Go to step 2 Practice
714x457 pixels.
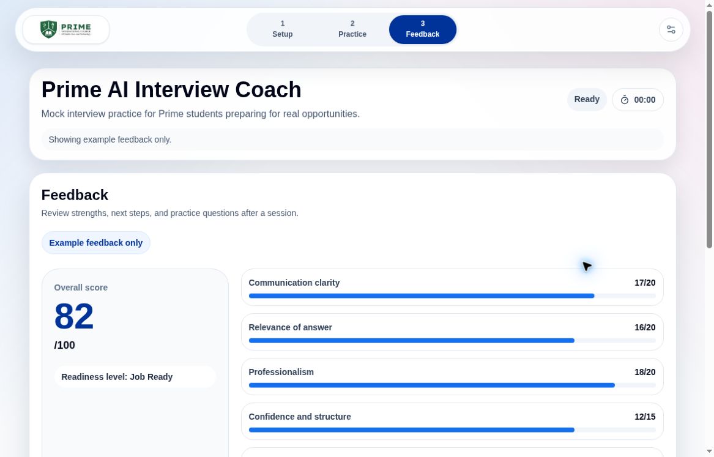352,29
